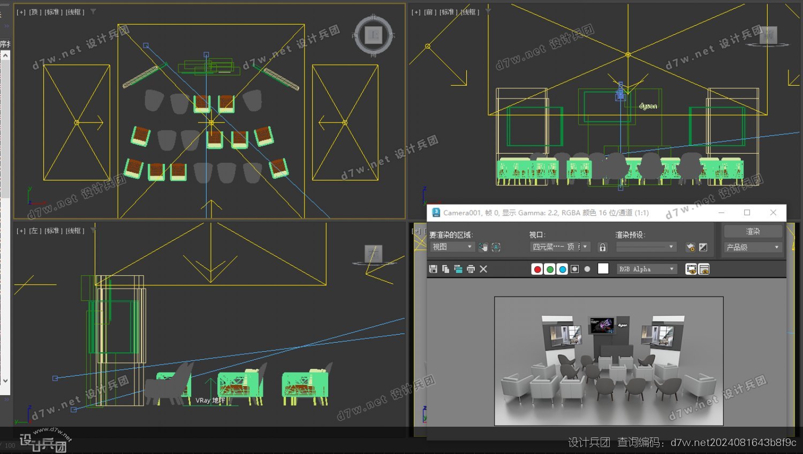
Task: Open environment and exposure settings icon
Action: click(x=703, y=247)
